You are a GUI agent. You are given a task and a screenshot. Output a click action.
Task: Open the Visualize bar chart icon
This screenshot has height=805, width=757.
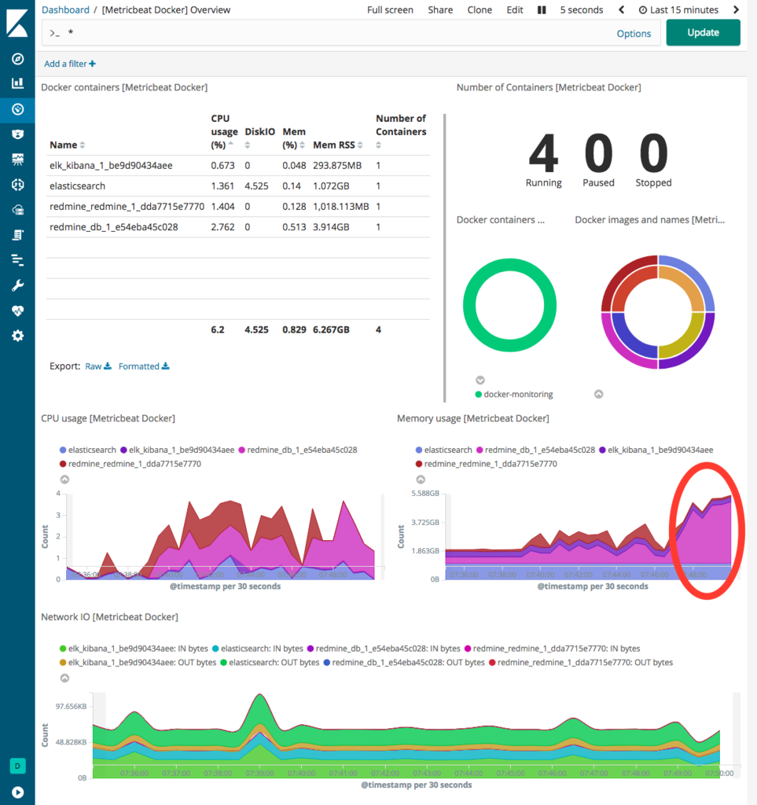point(17,83)
